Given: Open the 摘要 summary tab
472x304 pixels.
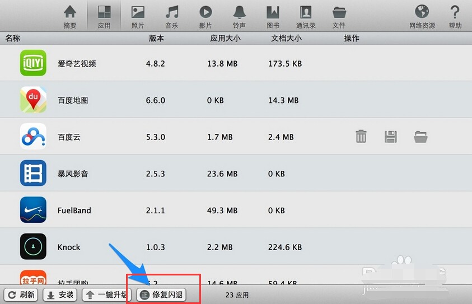Looking at the screenshot, I should 70,17.
